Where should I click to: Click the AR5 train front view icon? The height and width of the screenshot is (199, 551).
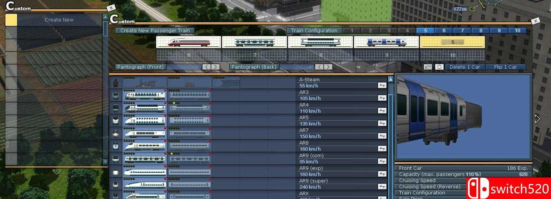click(116, 121)
